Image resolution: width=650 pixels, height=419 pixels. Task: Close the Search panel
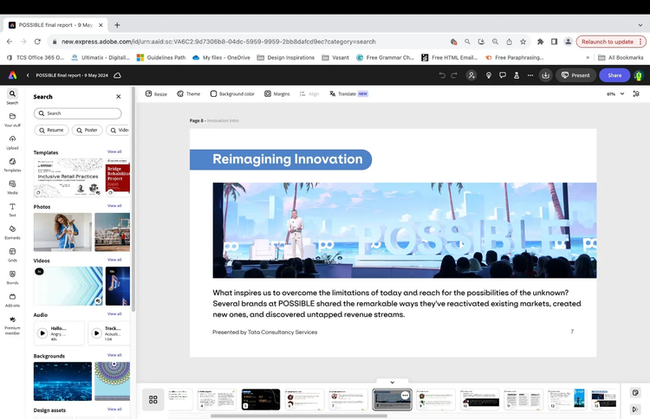click(x=119, y=97)
